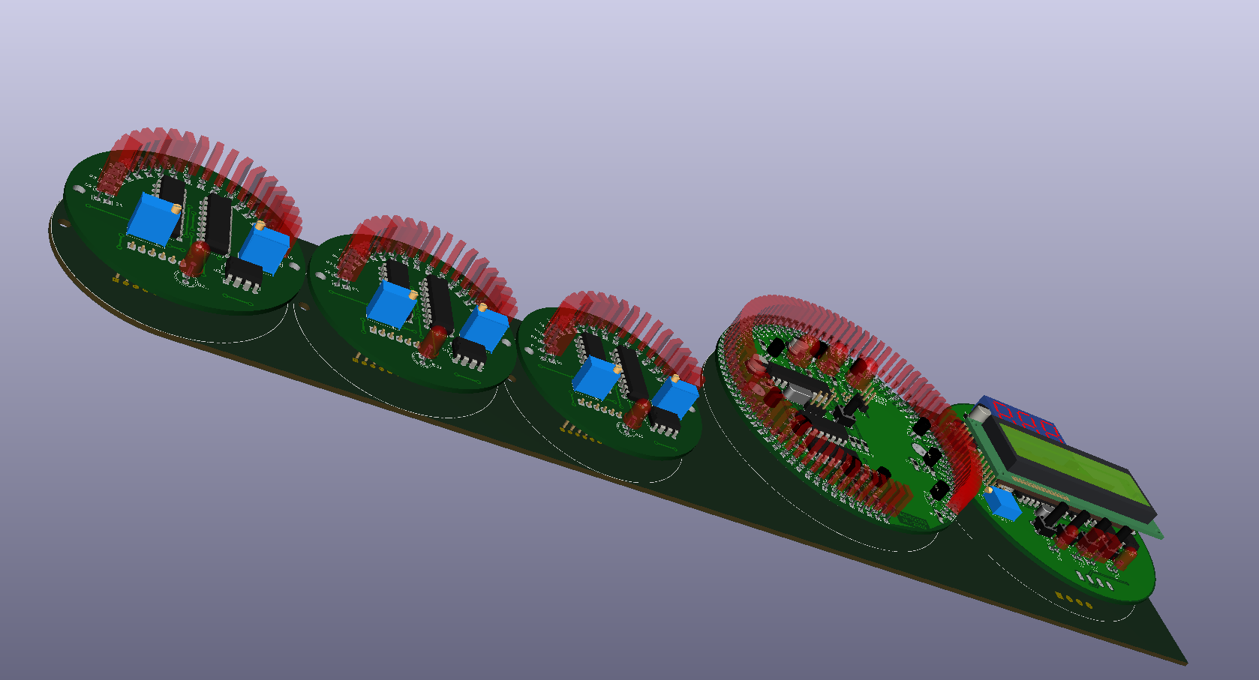
Task: Click the long black DIP chip, leftmost board
Action: [218, 224]
